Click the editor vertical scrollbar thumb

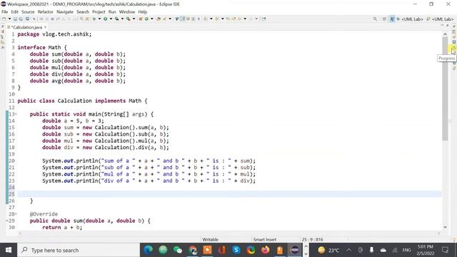tap(445, 89)
